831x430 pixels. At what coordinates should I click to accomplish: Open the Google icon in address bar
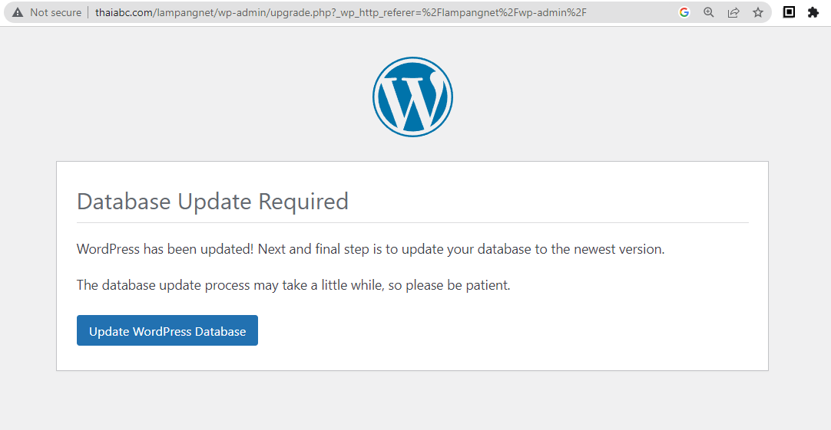pos(684,12)
